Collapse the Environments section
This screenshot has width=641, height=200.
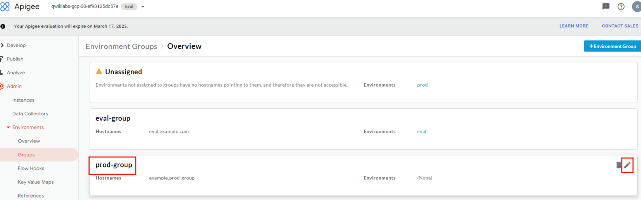(x=28, y=127)
